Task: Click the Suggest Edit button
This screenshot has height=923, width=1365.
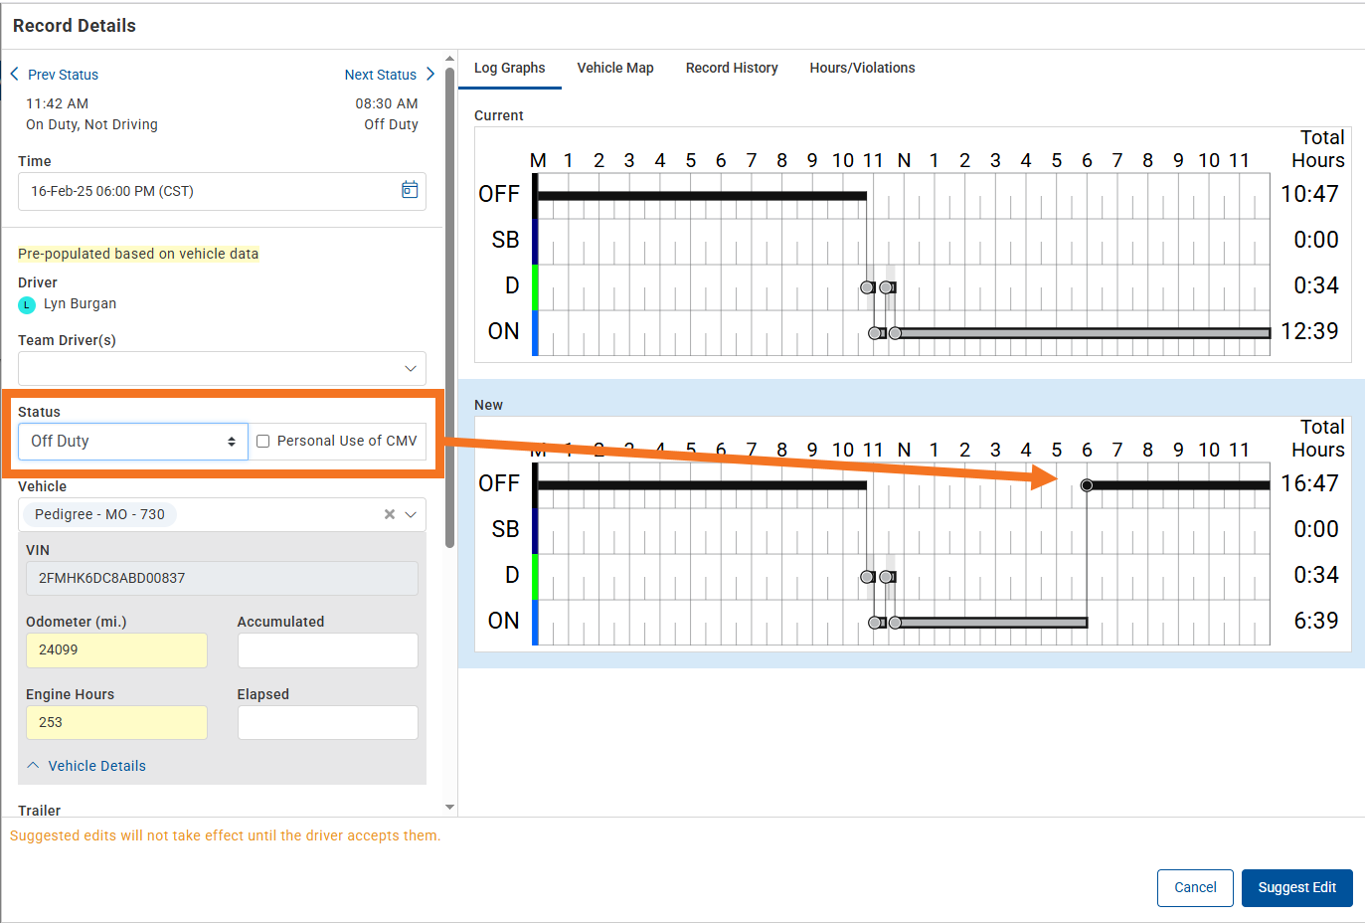Action: [x=1296, y=887]
